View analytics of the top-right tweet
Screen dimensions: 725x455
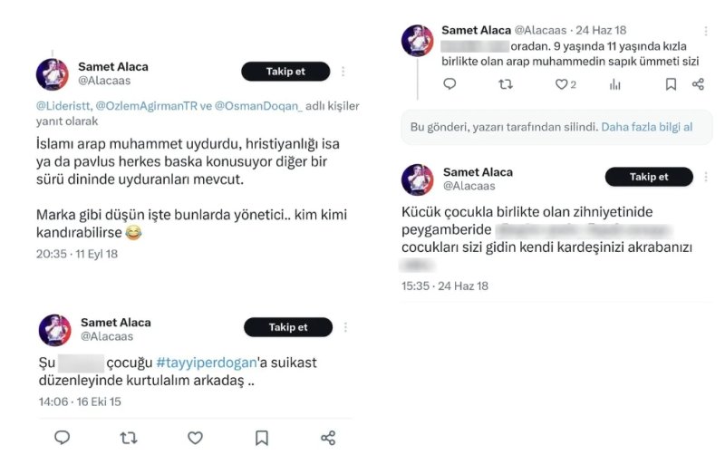coord(615,84)
